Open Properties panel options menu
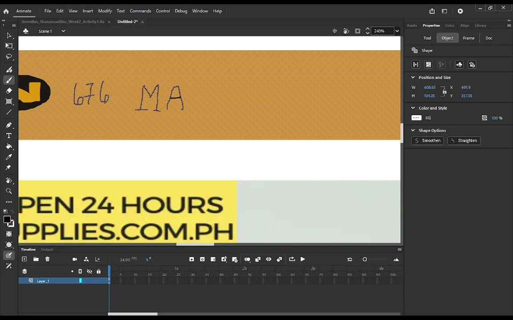513x320 pixels. pyautogui.click(x=509, y=25)
